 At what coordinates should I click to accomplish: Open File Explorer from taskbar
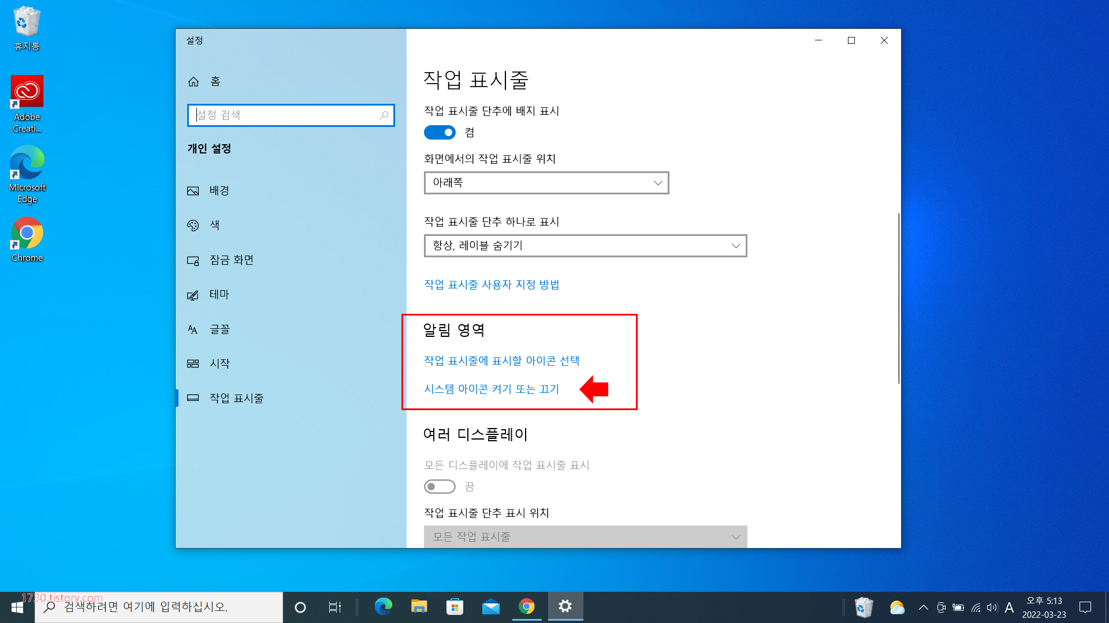[419, 607]
